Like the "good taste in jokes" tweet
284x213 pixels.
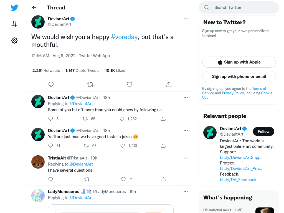[123, 146]
